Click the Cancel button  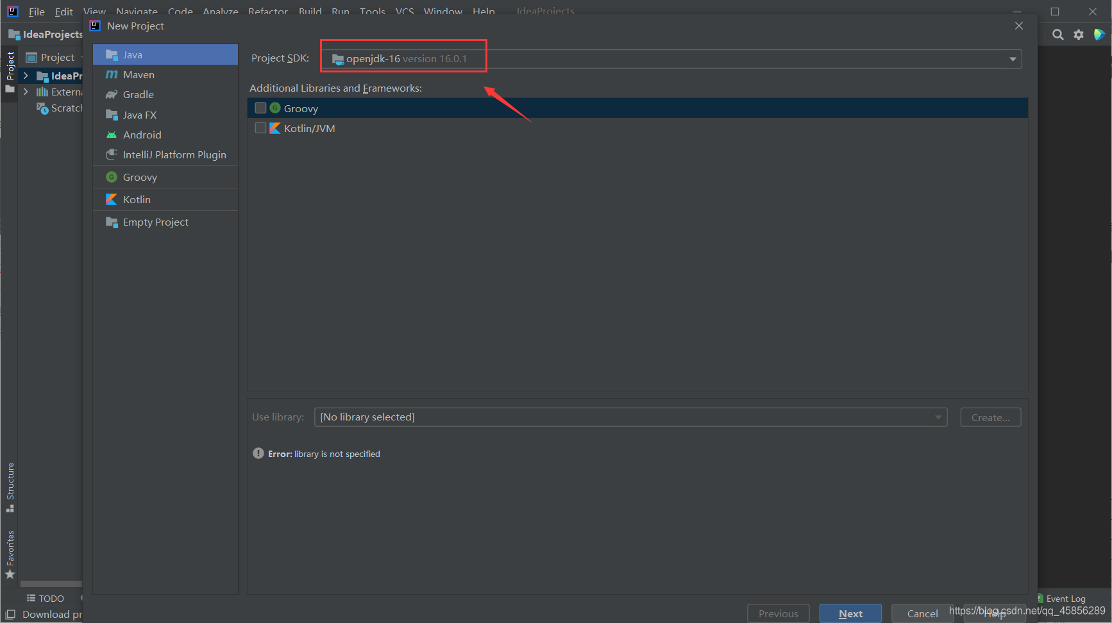coord(922,613)
